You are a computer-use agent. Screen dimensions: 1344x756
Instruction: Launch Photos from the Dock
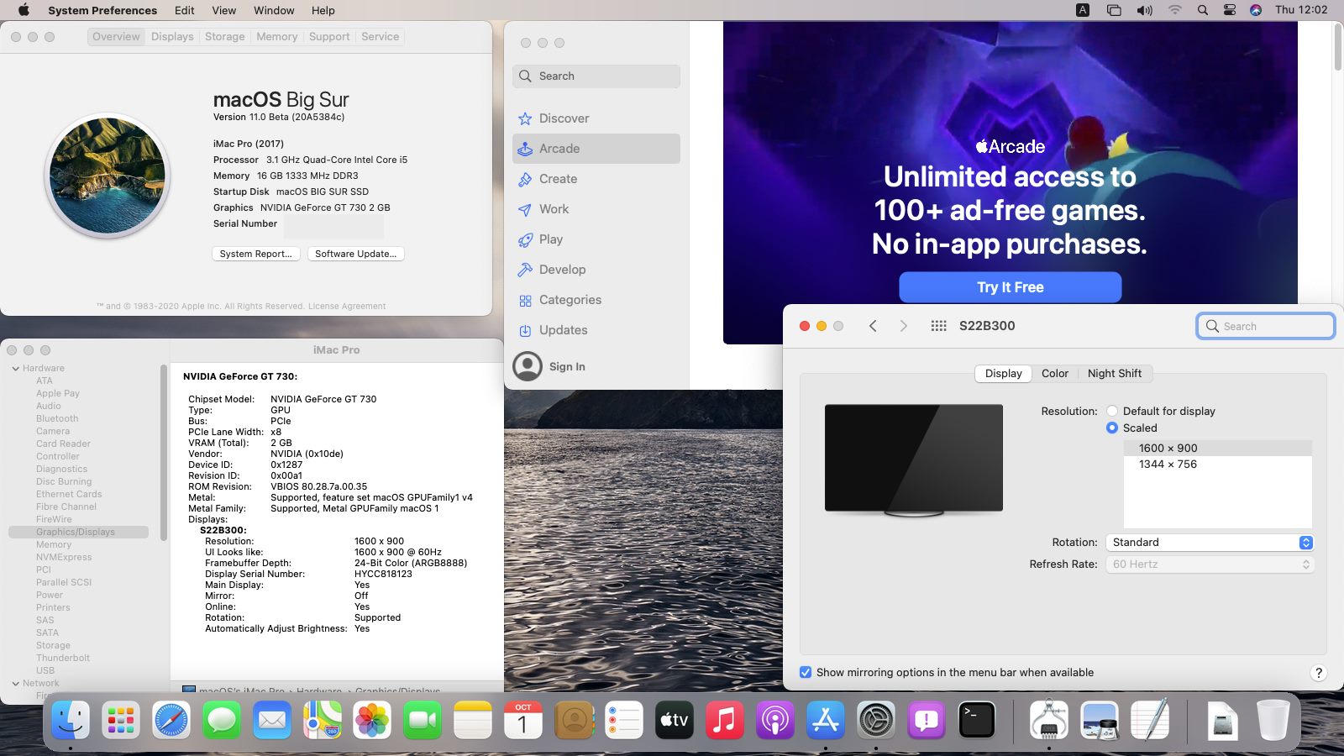coord(372,720)
